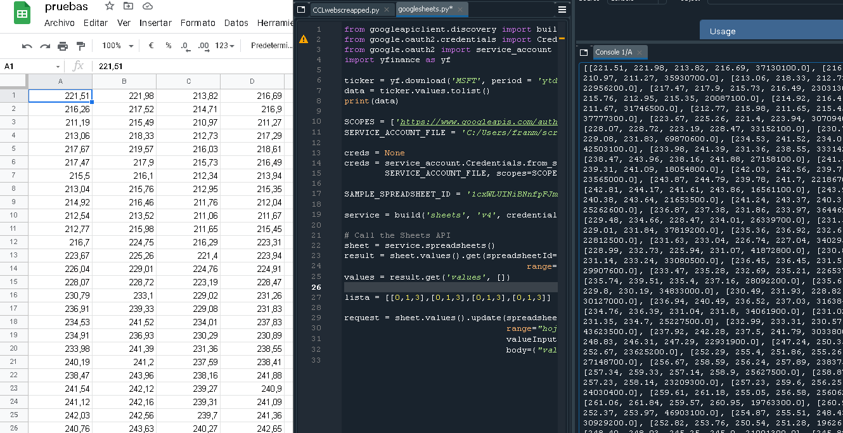The image size is (843, 433).
Task: Click the select-all corner of the sheet
Action: 14,81
